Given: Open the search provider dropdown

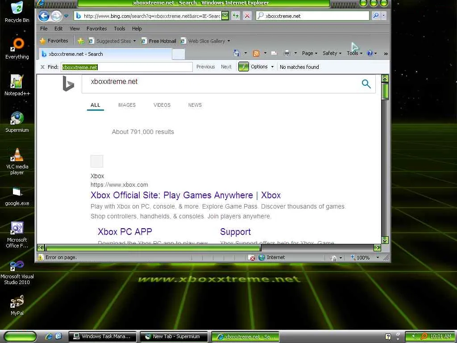Looking at the screenshot, I should point(383,16).
